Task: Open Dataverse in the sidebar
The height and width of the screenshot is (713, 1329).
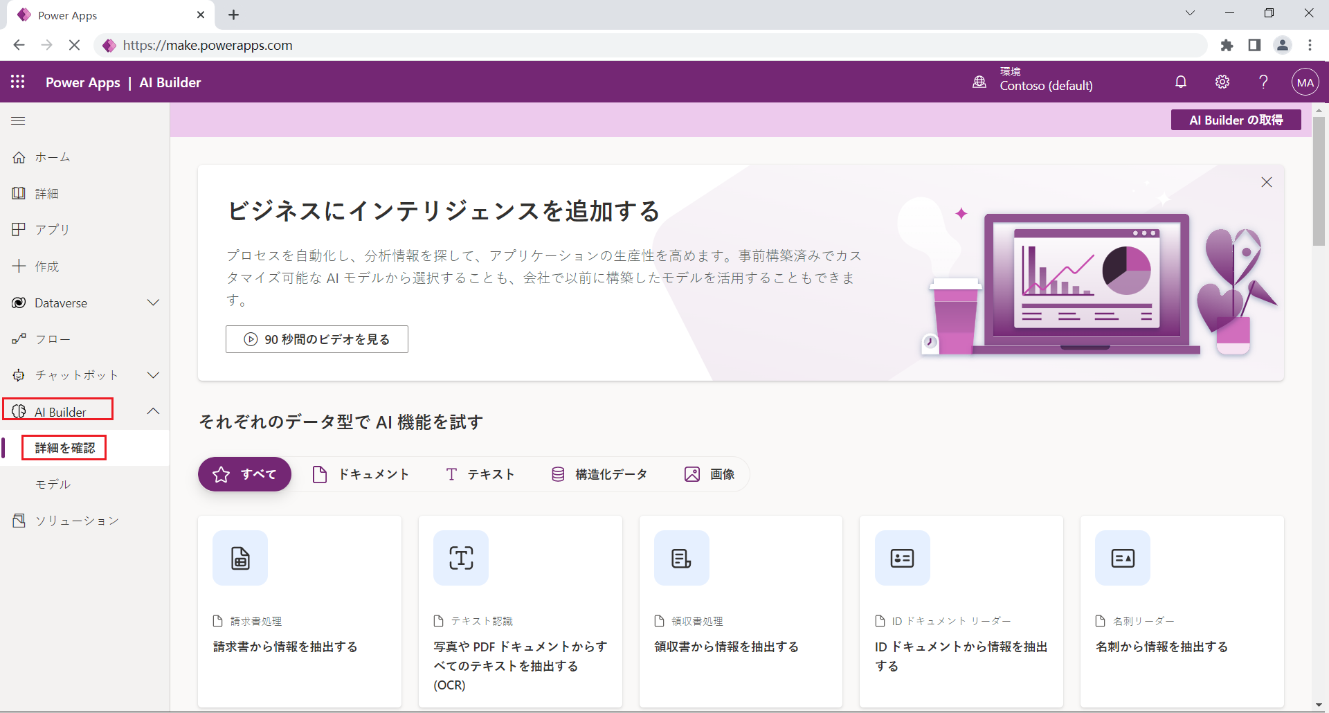Action: (61, 303)
